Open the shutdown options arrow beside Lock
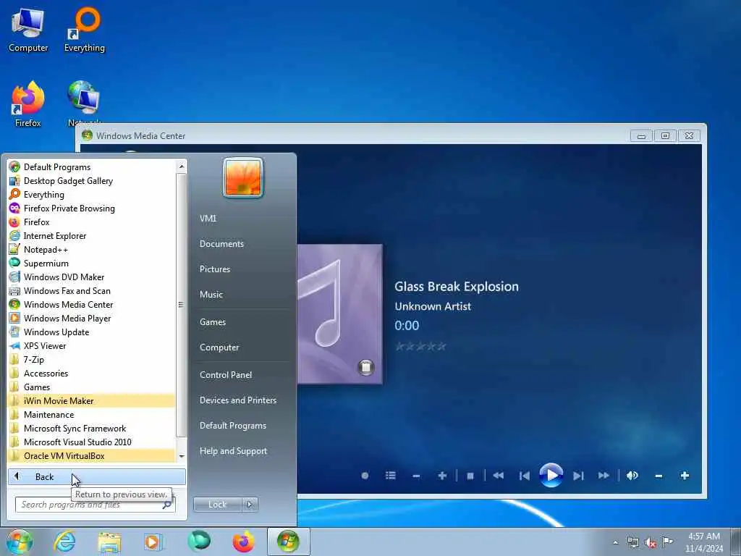The width and height of the screenshot is (741, 556). tap(250, 505)
